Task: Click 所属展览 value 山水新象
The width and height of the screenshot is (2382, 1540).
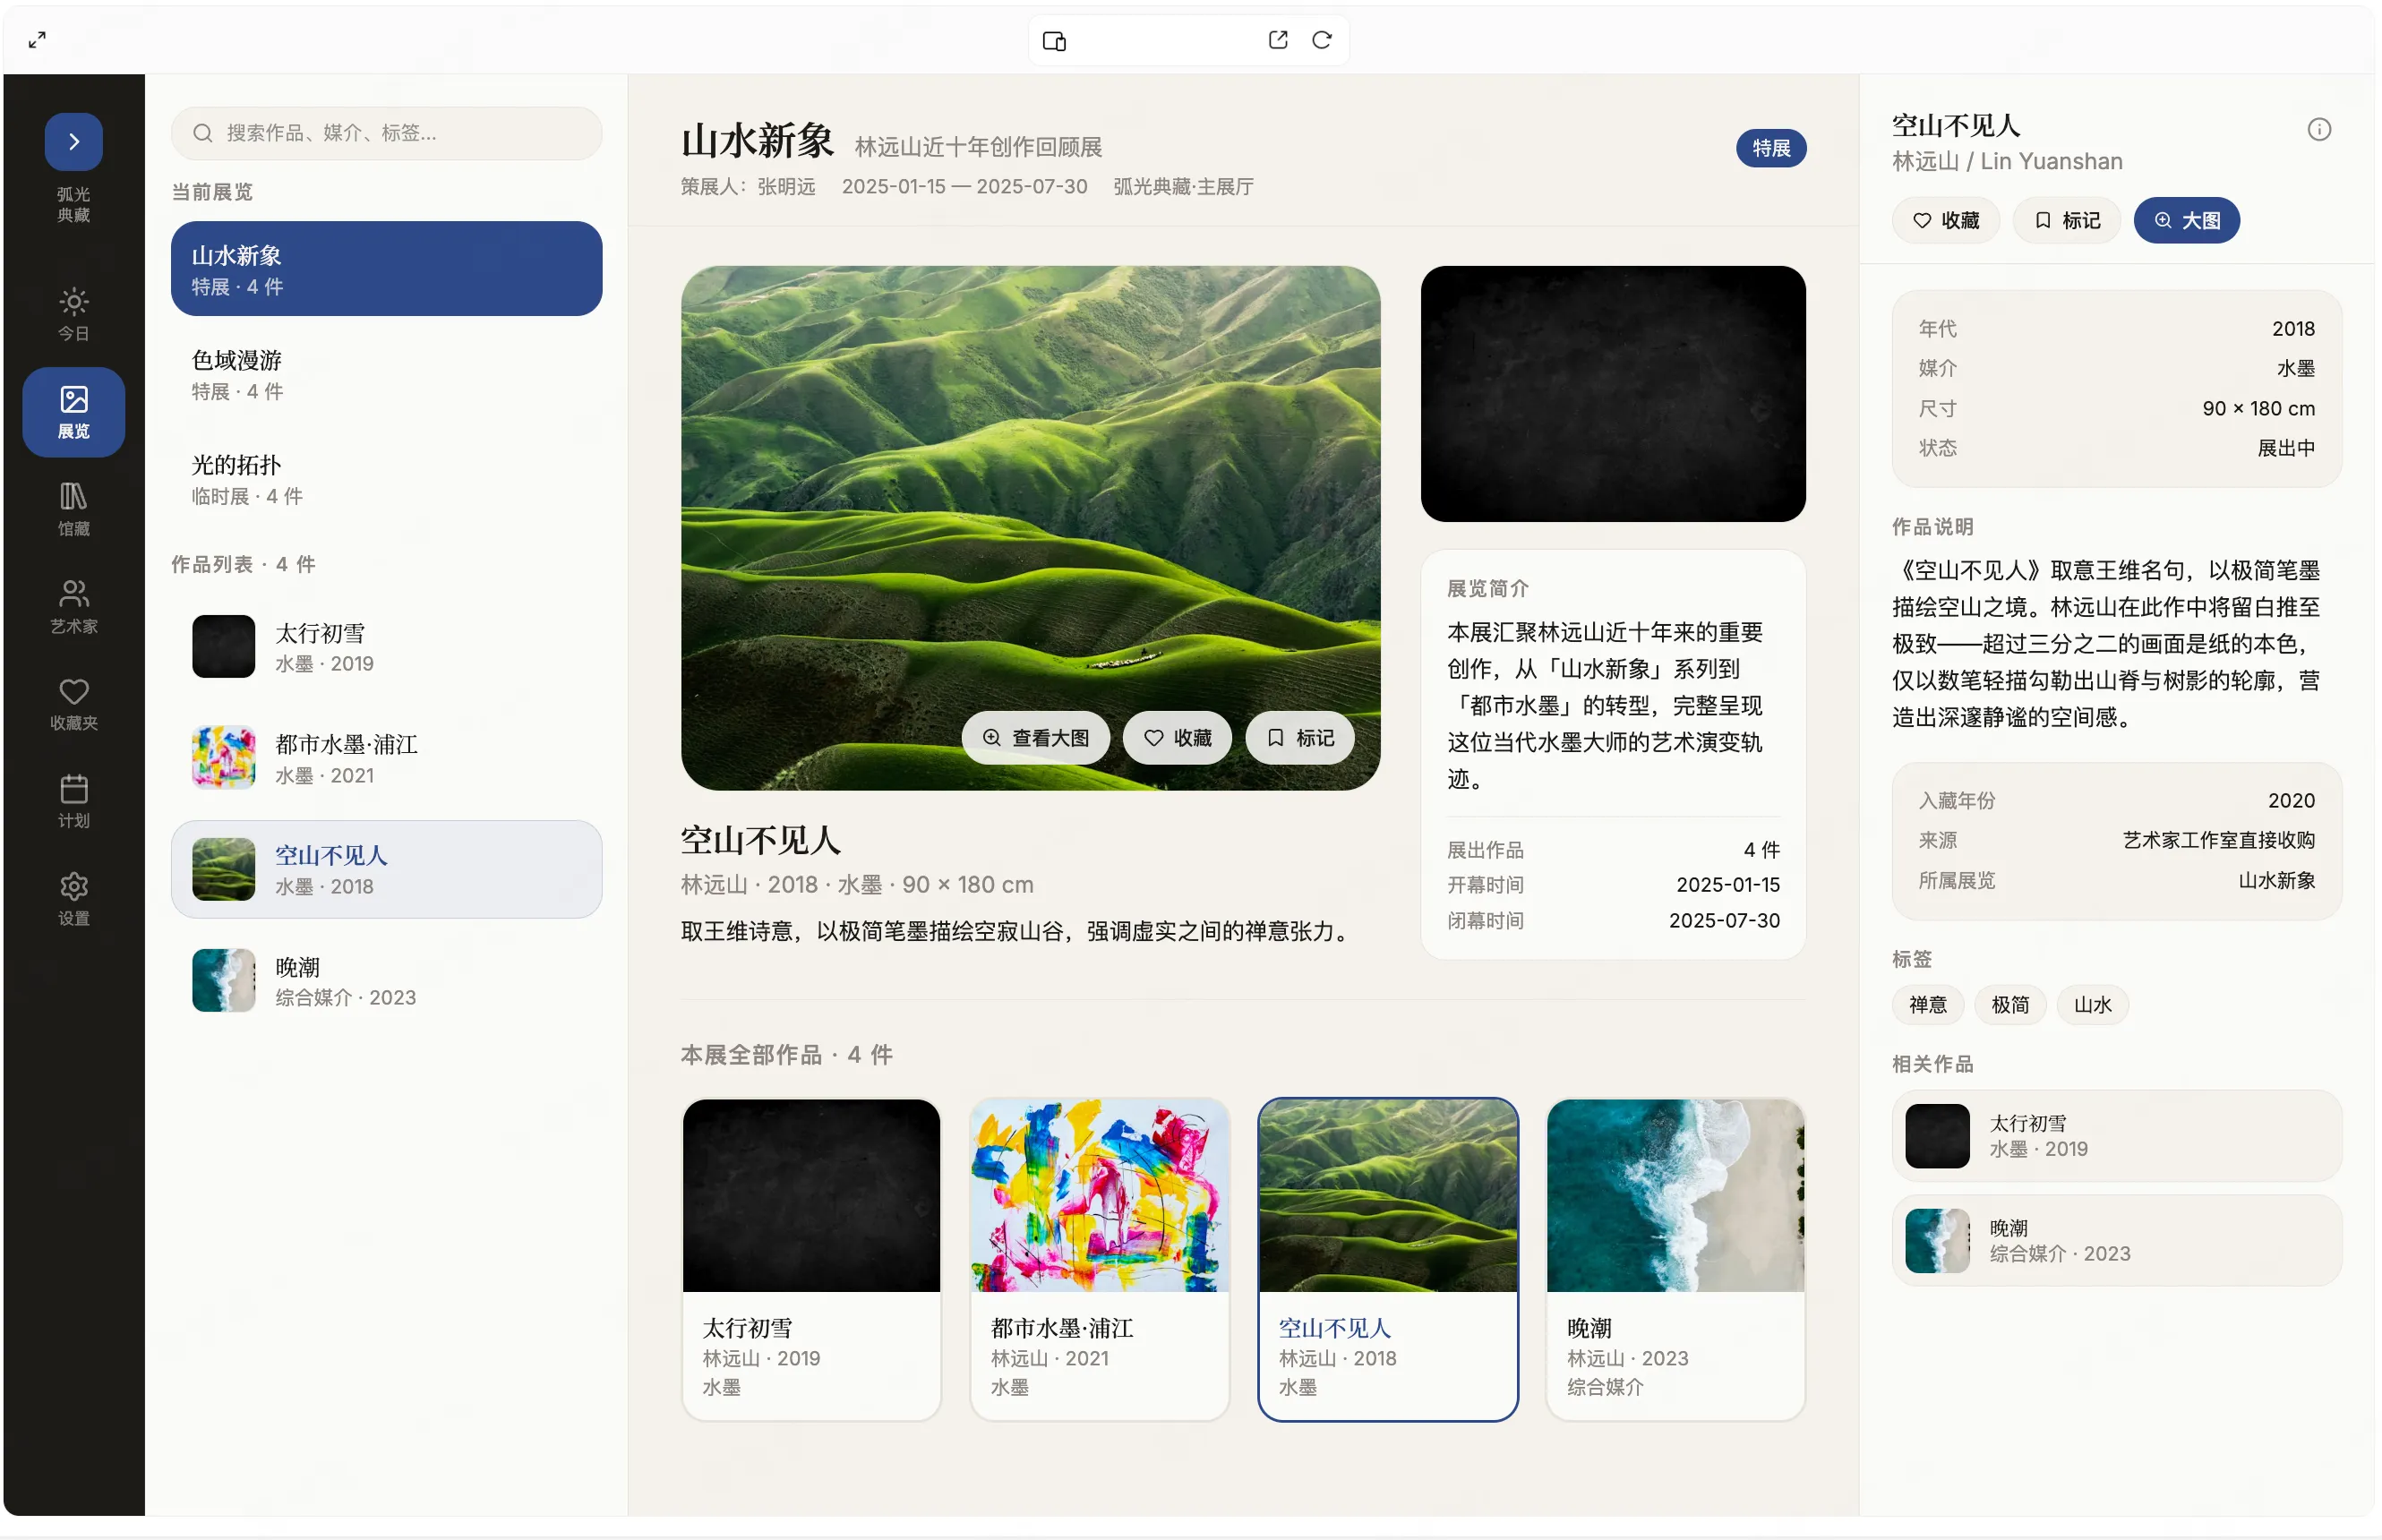Action: point(2276,881)
